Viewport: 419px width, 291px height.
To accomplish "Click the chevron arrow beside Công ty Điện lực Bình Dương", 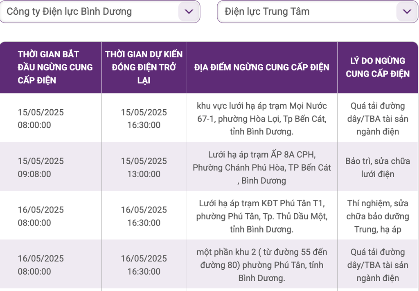I will click(x=189, y=11).
